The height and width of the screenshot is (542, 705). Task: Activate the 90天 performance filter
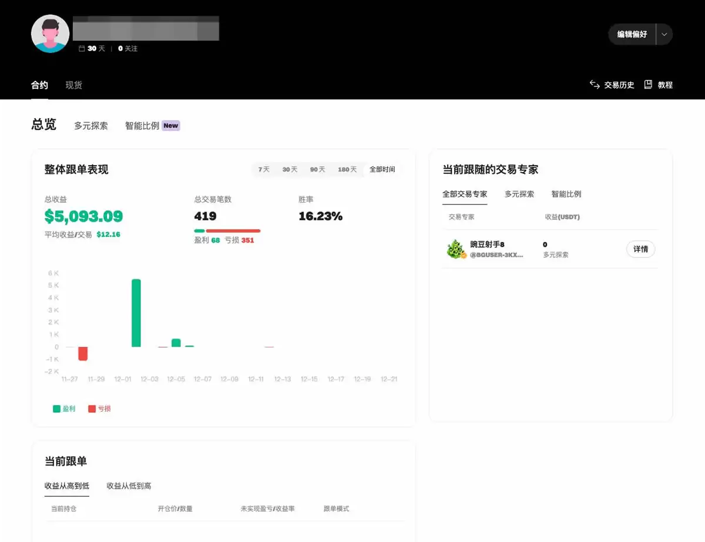tap(317, 169)
